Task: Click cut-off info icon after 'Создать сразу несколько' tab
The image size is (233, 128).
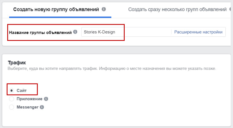Action: click(231, 9)
